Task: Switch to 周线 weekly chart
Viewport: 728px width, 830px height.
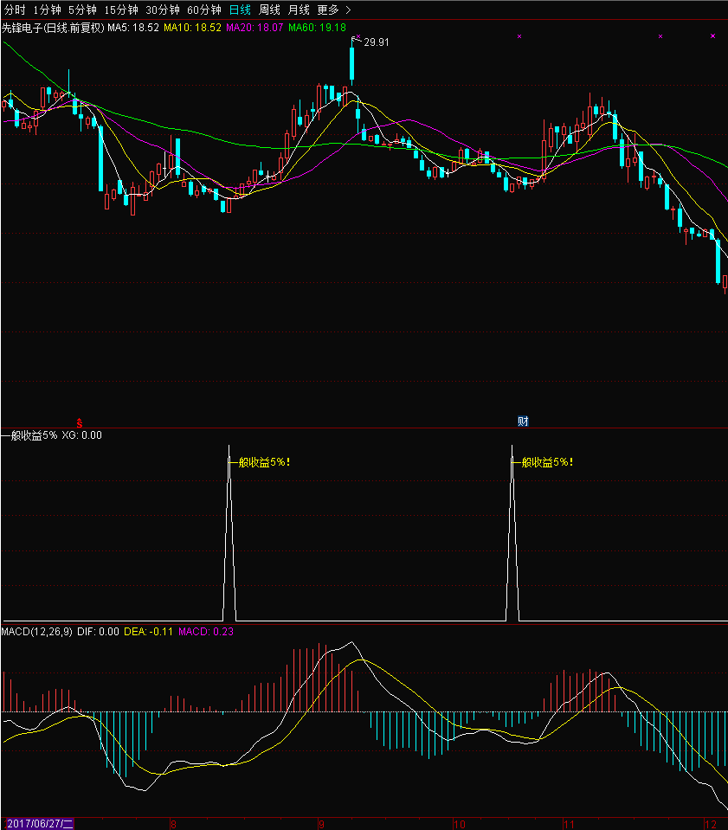Action: point(270,10)
